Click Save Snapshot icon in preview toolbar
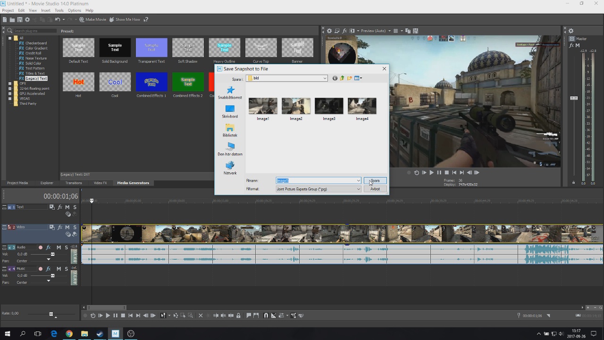This screenshot has height=340, width=604. click(x=415, y=31)
